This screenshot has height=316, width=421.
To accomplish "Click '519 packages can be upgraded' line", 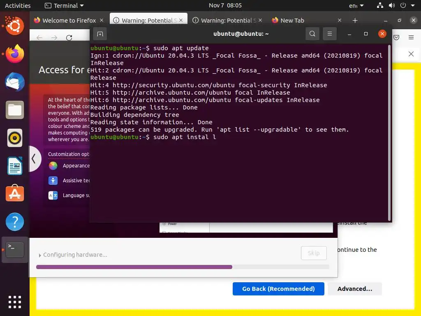I will point(220,130).
